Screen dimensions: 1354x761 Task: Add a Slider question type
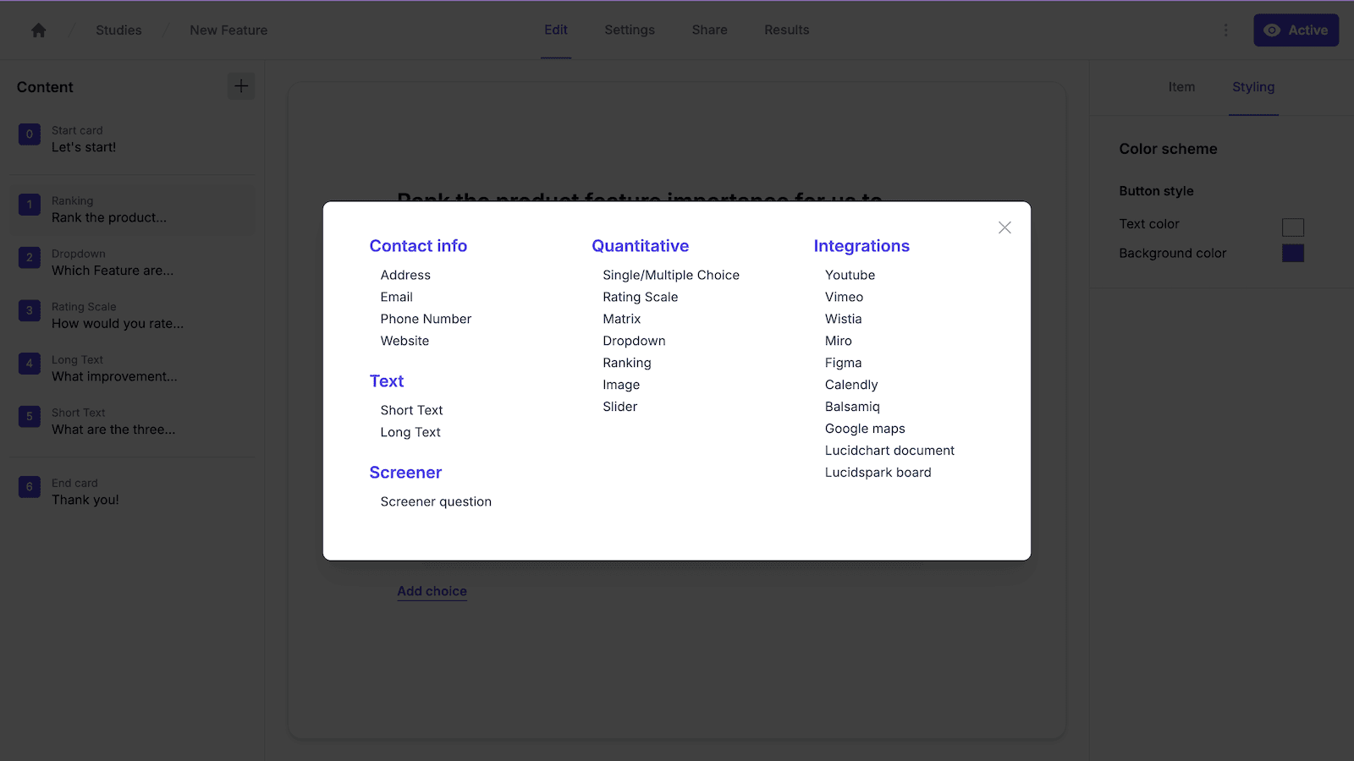tap(619, 408)
